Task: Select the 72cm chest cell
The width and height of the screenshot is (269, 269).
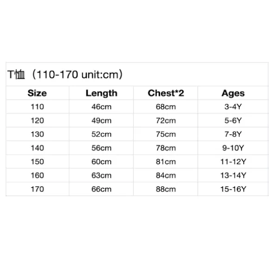Action: pos(166,121)
